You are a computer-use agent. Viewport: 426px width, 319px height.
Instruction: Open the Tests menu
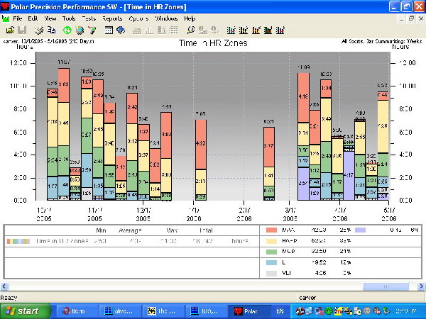89,17
